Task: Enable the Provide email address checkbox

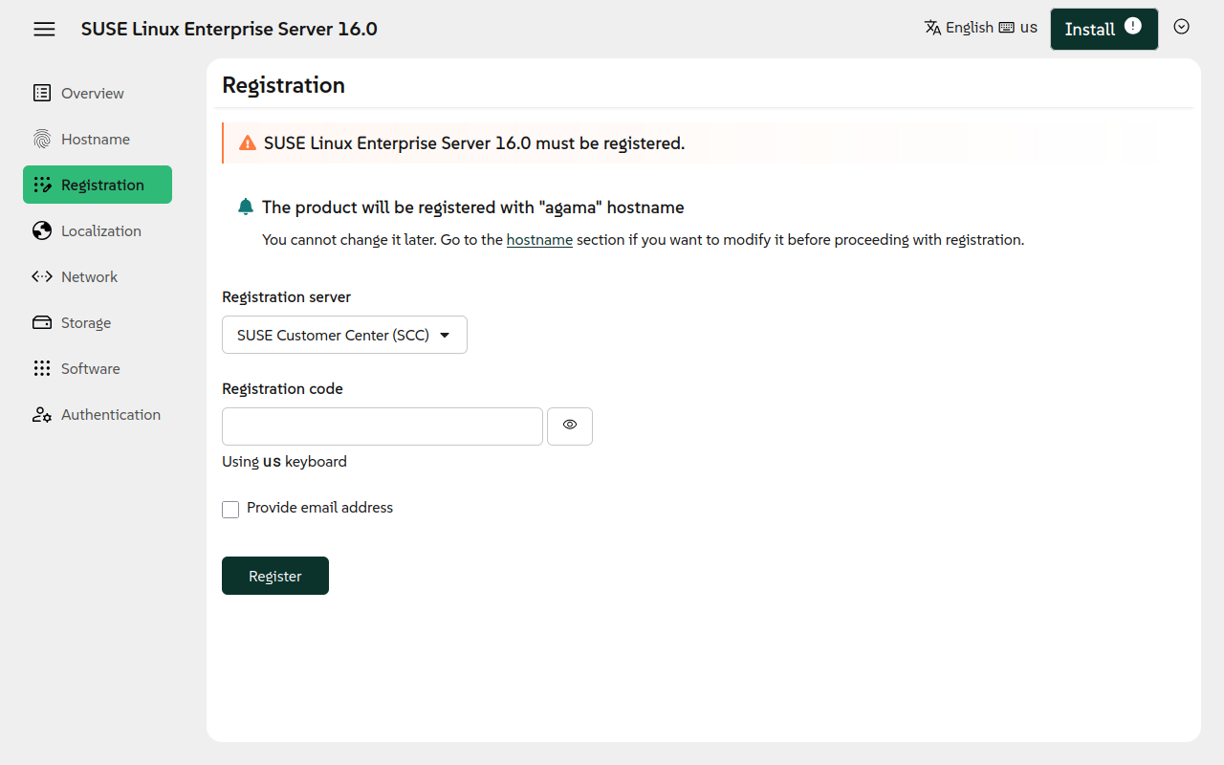Action: point(230,510)
